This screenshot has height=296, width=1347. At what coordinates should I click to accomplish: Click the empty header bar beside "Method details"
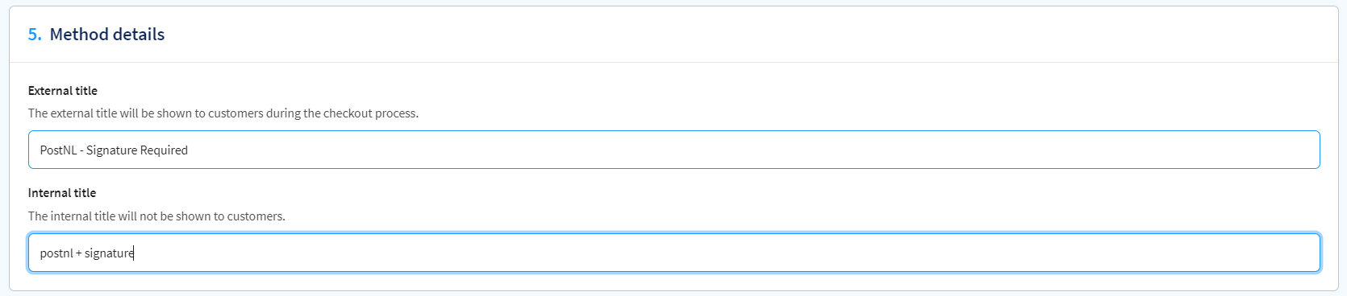(x=750, y=35)
